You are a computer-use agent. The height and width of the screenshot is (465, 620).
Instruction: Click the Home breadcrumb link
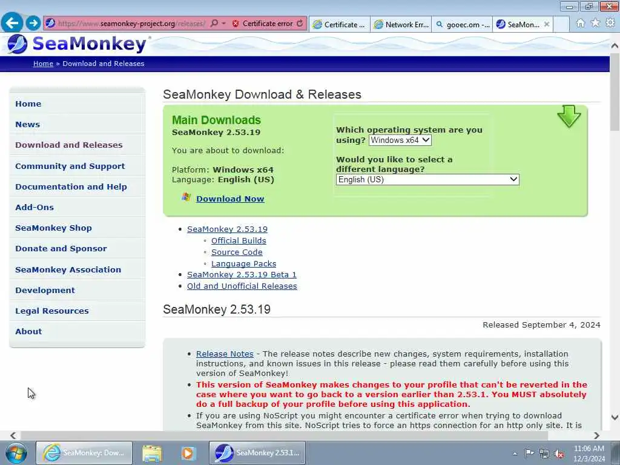43,64
